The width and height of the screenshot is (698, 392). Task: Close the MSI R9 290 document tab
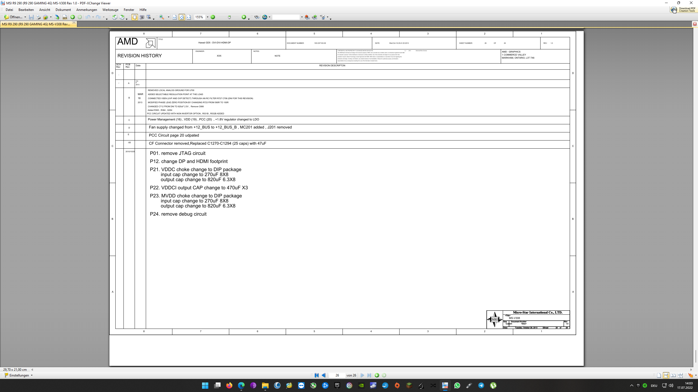pyautogui.click(x=74, y=22)
